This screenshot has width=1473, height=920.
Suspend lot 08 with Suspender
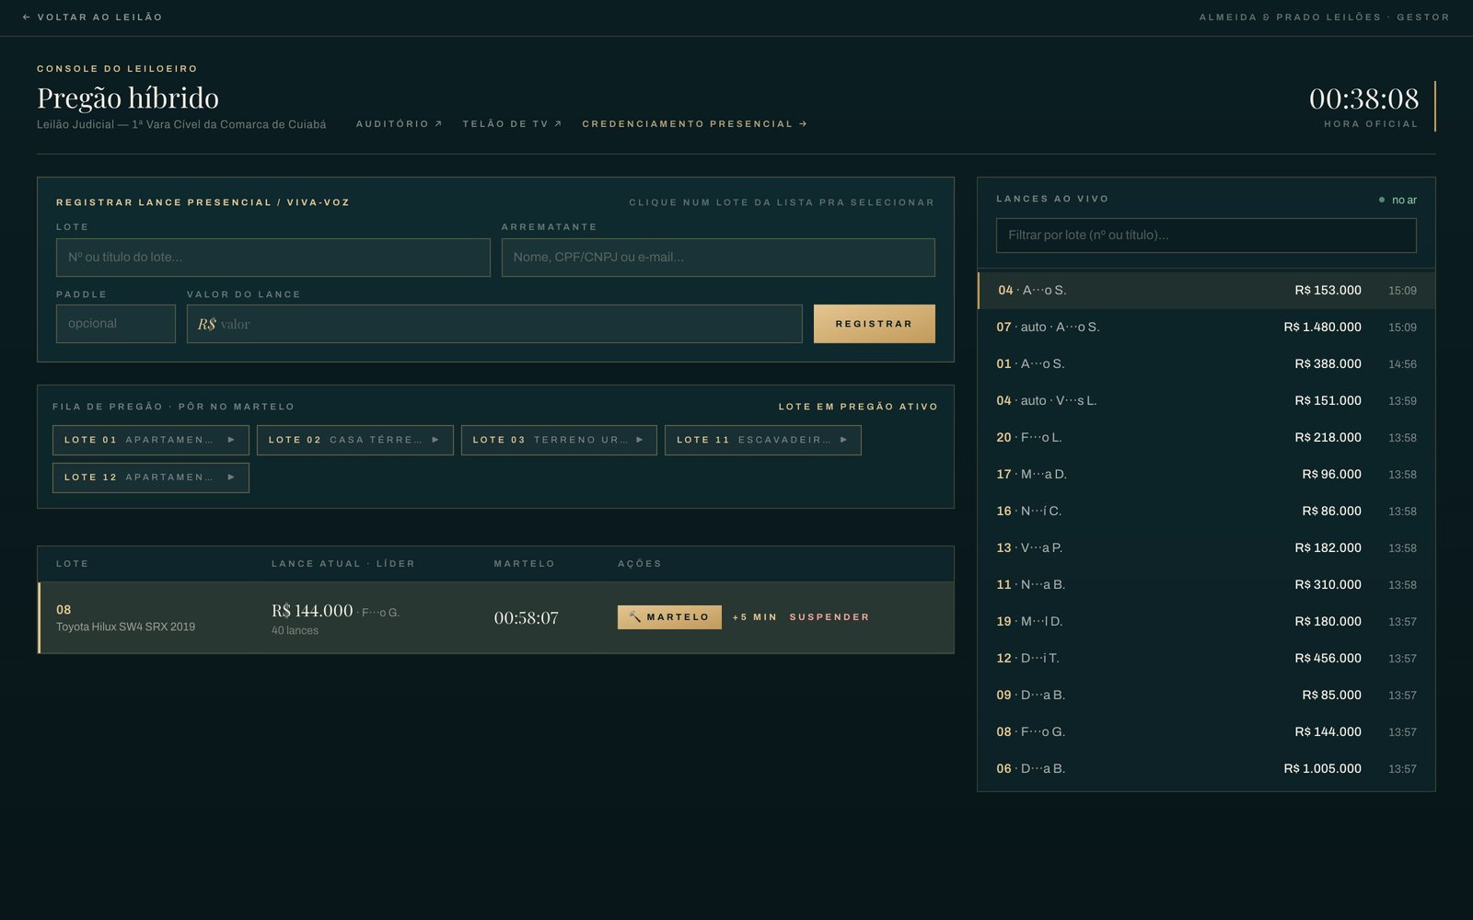(x=829, y=617)
